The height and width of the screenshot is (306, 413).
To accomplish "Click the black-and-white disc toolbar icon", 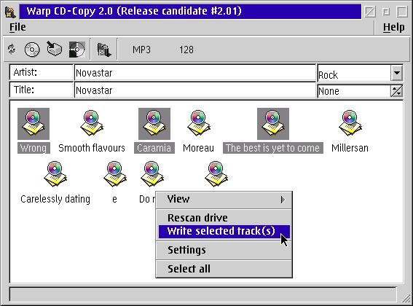I will tap(77, 50).
